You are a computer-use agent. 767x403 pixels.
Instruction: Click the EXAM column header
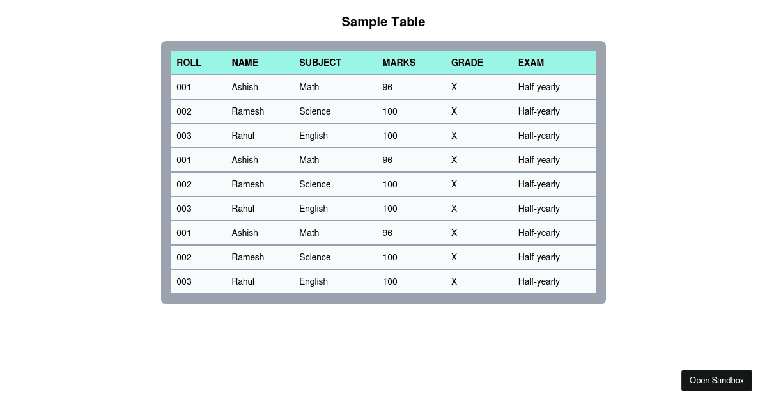pos(531,63)
